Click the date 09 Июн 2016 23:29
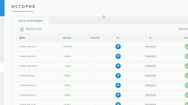188x105 pixels. coord(28,47)
